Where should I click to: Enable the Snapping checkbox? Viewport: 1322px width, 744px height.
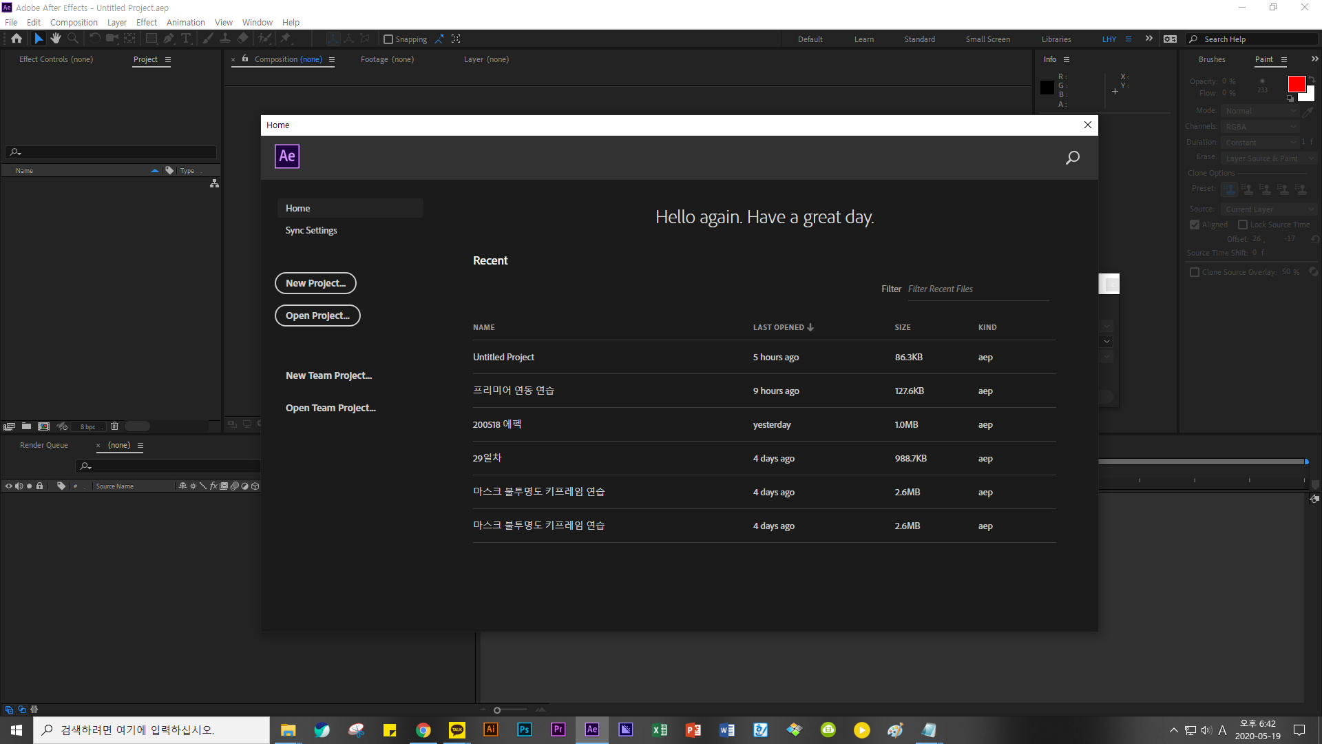click(388, 39)
